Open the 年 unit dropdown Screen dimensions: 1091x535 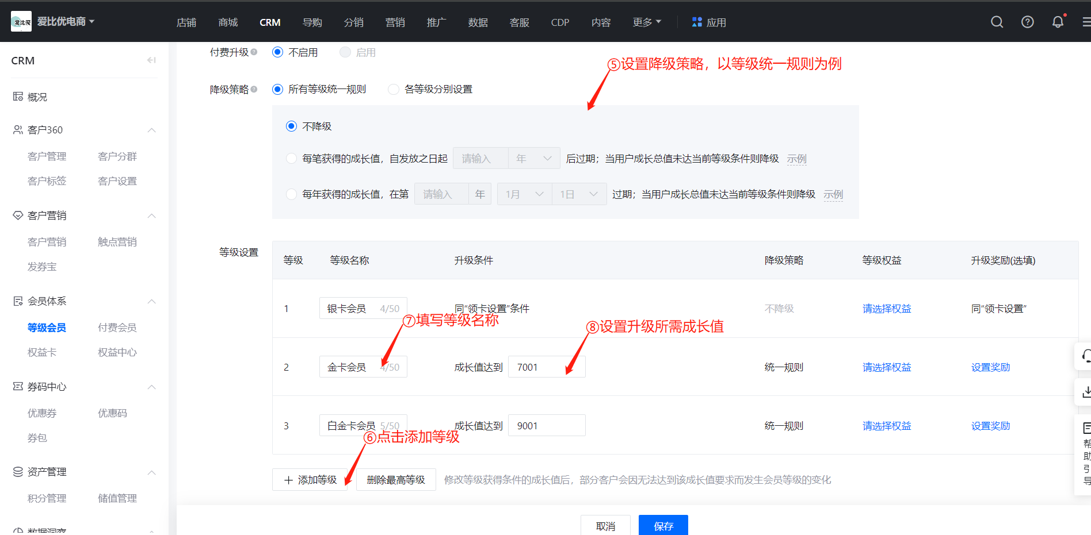click(x=534, y=158)
